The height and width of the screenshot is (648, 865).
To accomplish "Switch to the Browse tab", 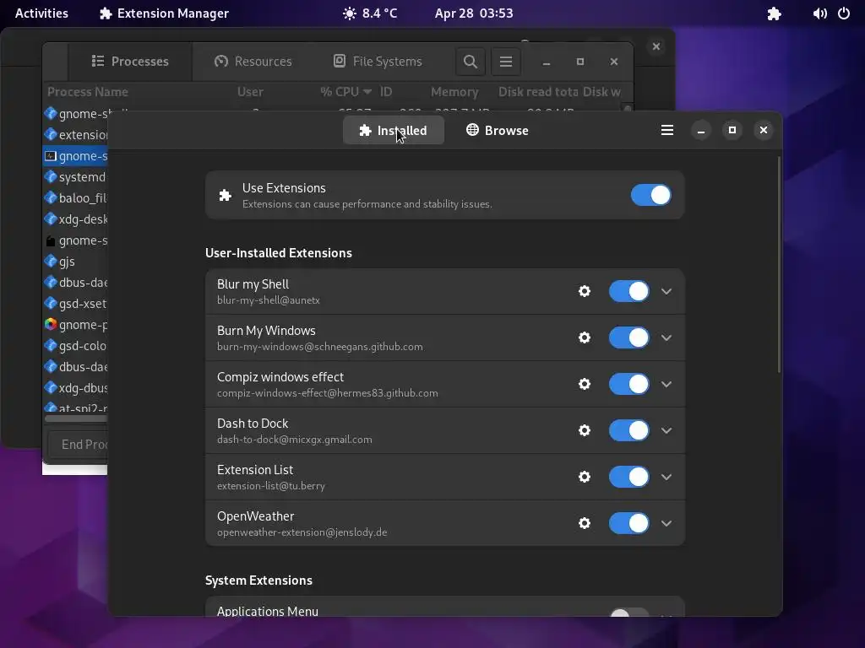I will pos(497,130).
